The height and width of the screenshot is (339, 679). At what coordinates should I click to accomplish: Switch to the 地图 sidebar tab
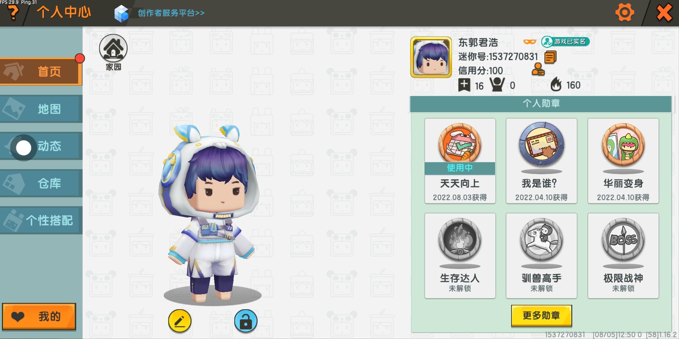tap(41, 109)
